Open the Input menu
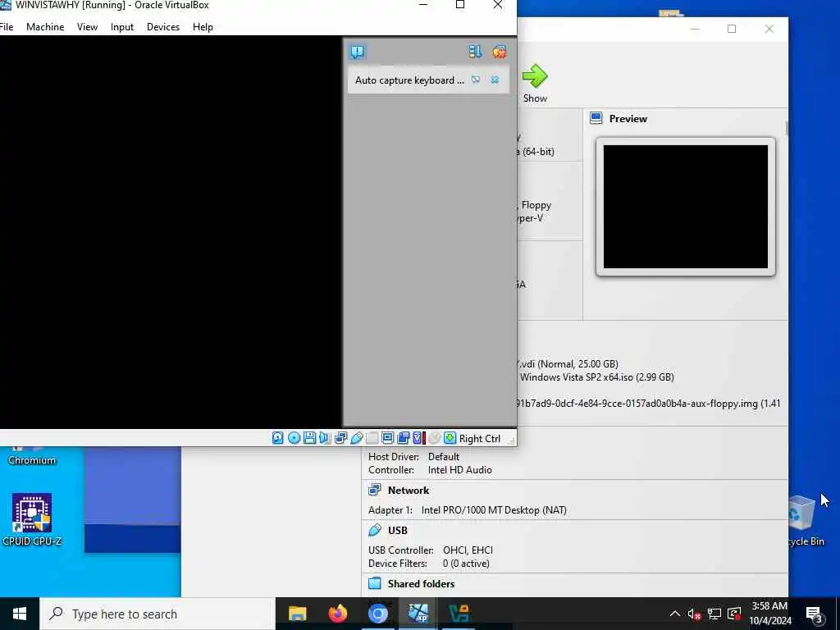Image resolution: width=840 pixels, height=630 pixels. (121, 27)
